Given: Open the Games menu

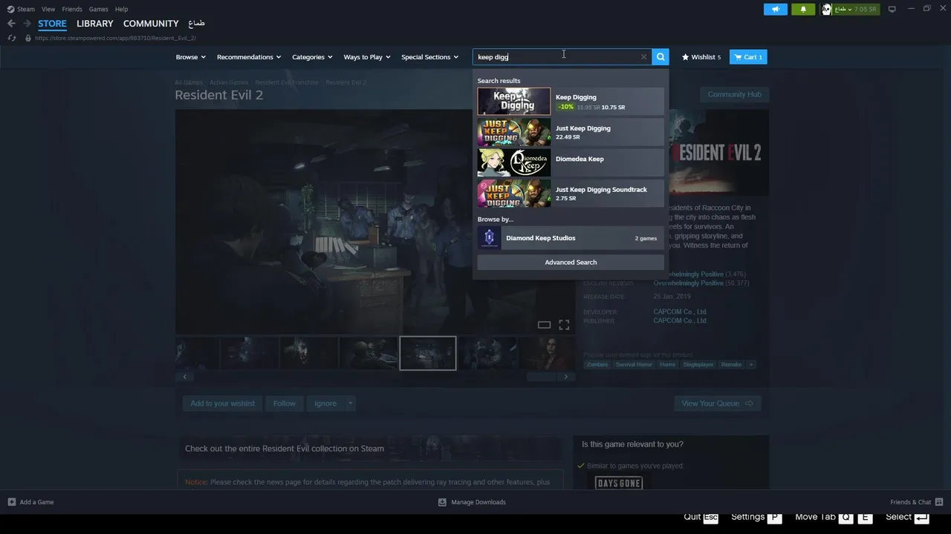Looking at the screenshot, I should click(x=98, y=9).
